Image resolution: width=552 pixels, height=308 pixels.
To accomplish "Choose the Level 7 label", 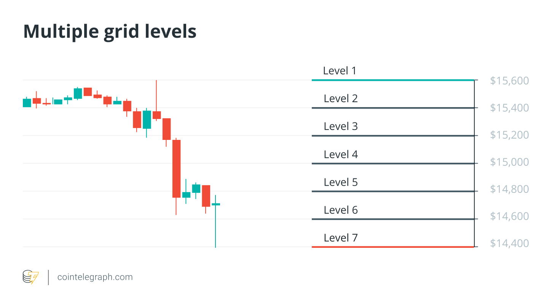I will [341, 238].
